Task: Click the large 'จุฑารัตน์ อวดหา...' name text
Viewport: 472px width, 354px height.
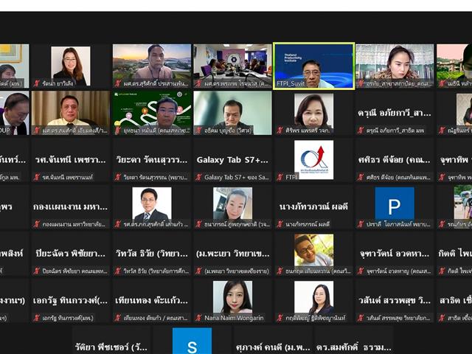Action: pos(395,254)
